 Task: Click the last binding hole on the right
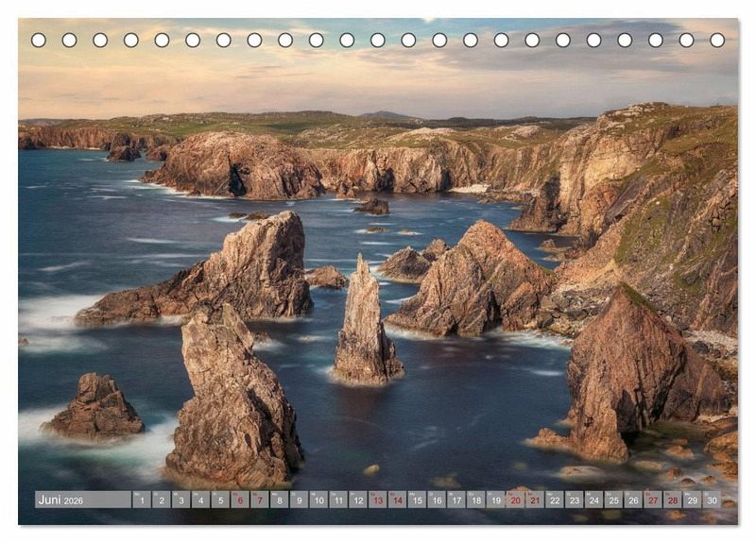717,40
